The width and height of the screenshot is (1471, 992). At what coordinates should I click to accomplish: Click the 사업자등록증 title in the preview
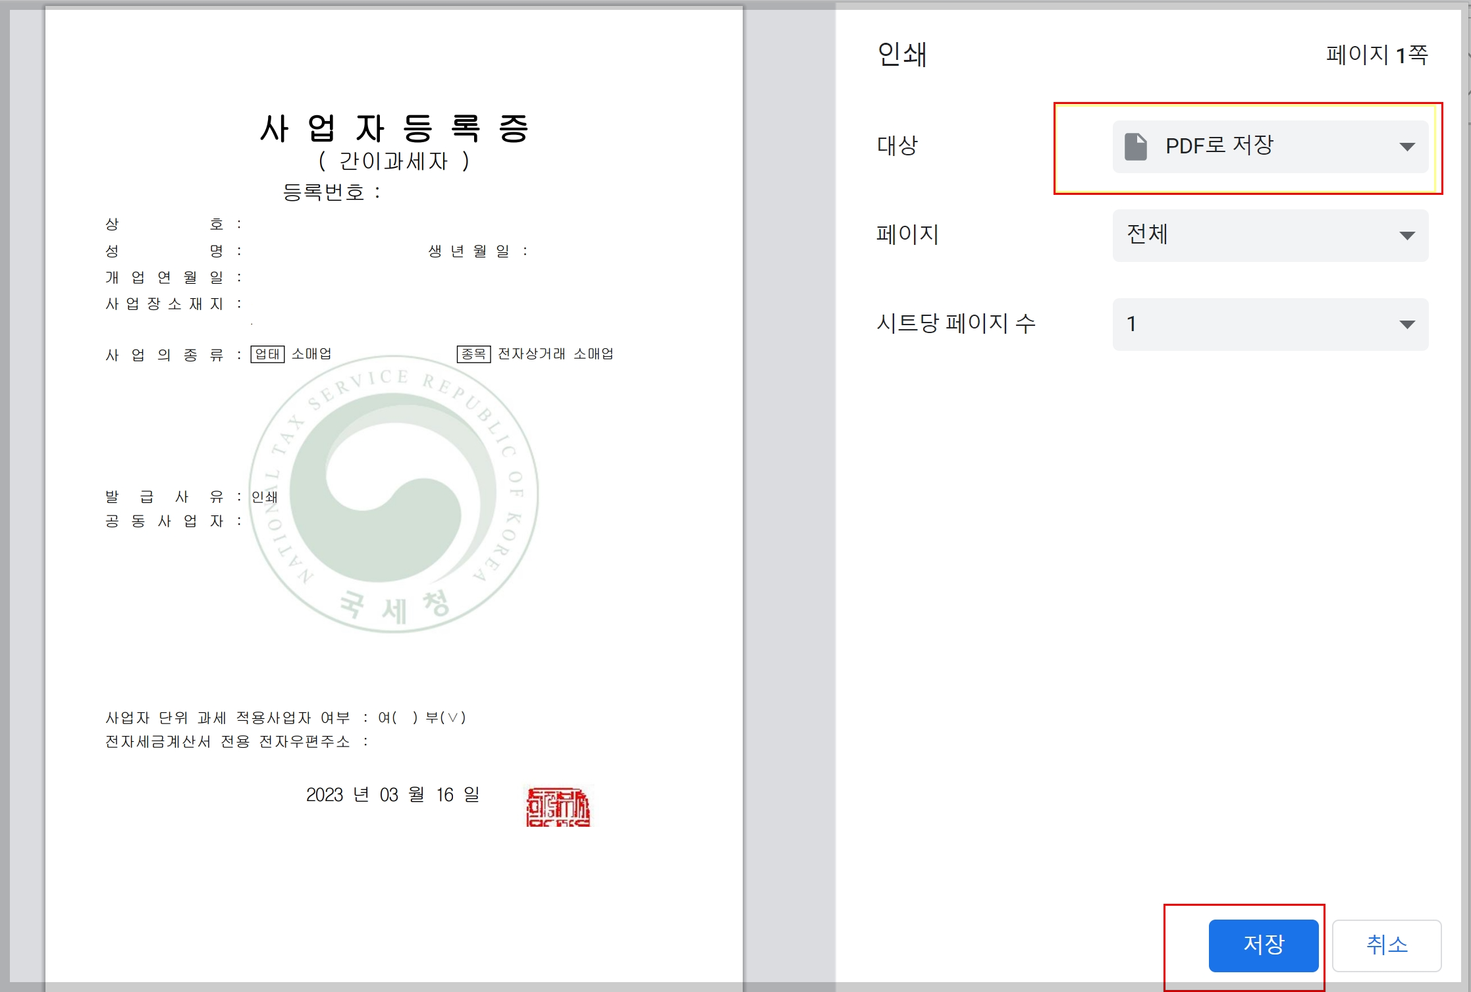[x=394, y=128]
